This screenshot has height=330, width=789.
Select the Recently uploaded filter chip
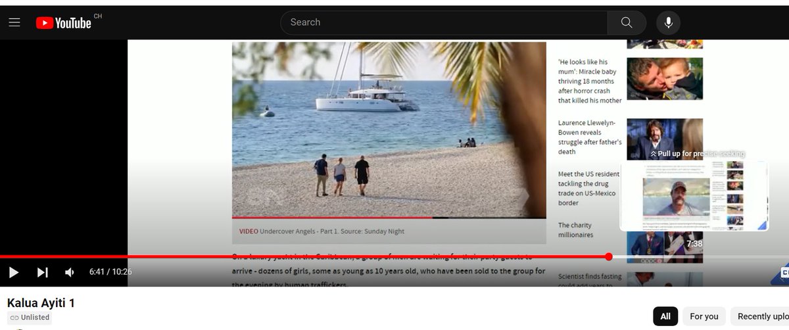[760, 316]
